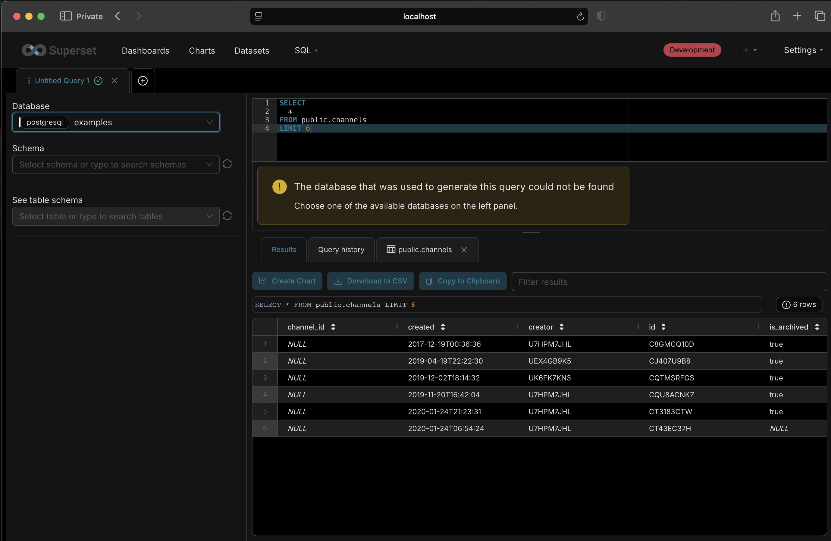The width and height of the screenshot is (831, 541).
Task: Close the public.channels preview tab
Action: tap(464, 249)
